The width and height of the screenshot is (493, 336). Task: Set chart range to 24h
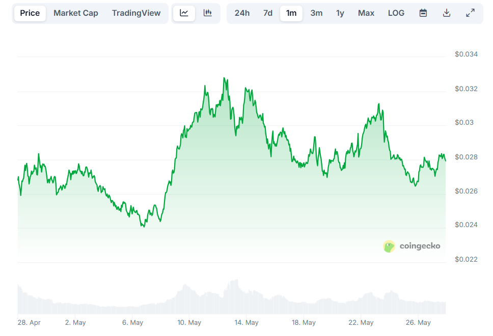coord(242,13)
